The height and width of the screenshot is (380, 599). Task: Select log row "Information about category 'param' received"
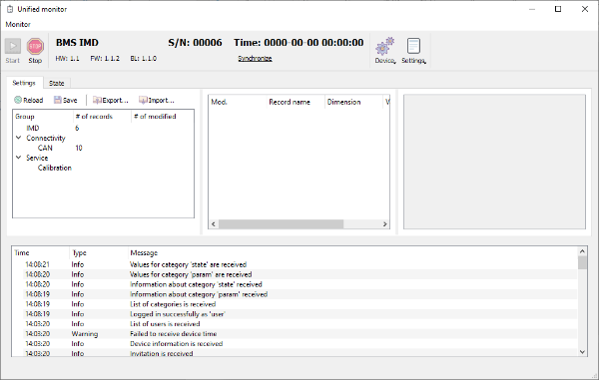295,294
